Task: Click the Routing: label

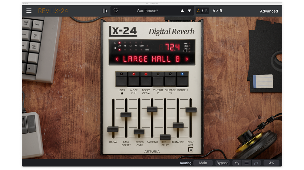Action: tap(186, 163)
